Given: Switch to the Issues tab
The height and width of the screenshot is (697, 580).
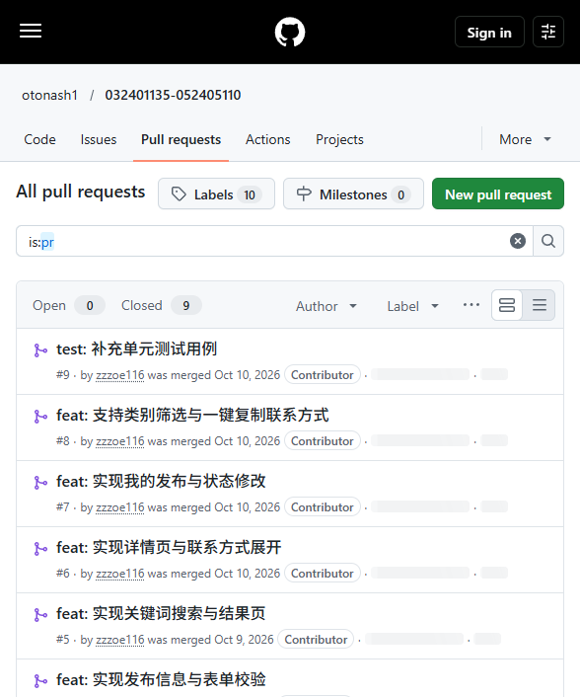Looking at the screenshot, I should click(99, 139).
